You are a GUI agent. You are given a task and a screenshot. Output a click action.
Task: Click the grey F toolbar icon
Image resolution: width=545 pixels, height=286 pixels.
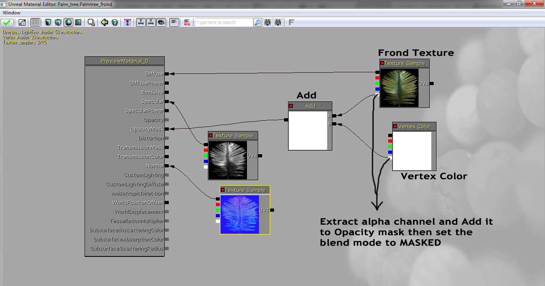pyautogui.click(x=291, y=22)
